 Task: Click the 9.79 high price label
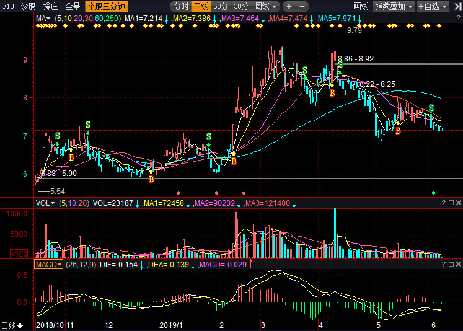point(355,30)
